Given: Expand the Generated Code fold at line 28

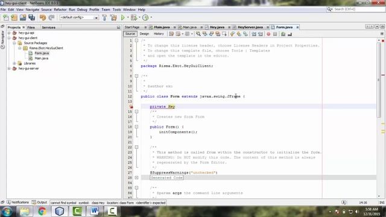Looking at the screenshot, I should (x=136, y=178).
